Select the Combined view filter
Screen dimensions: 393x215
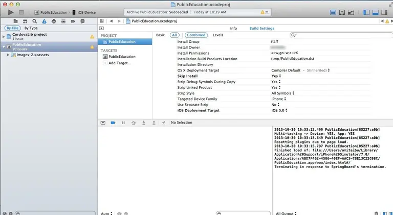click(196, 35)
